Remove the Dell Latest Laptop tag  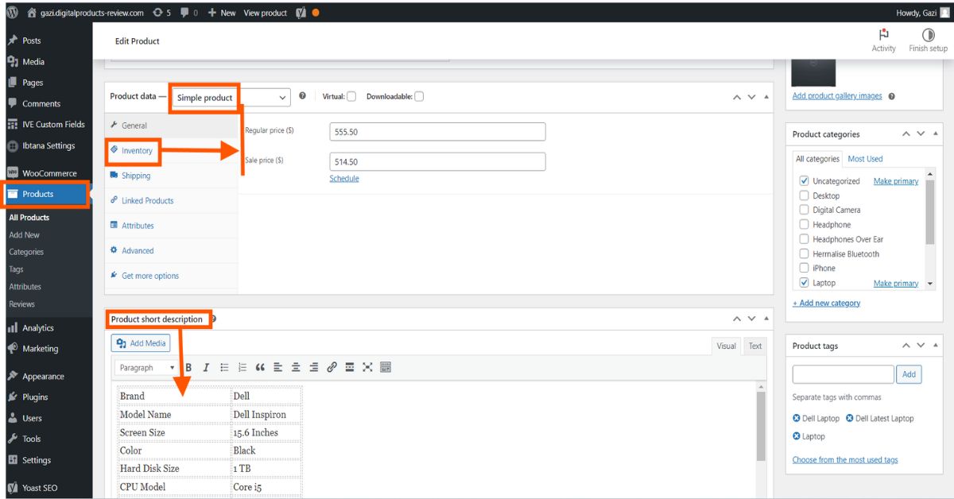[849, 419]
